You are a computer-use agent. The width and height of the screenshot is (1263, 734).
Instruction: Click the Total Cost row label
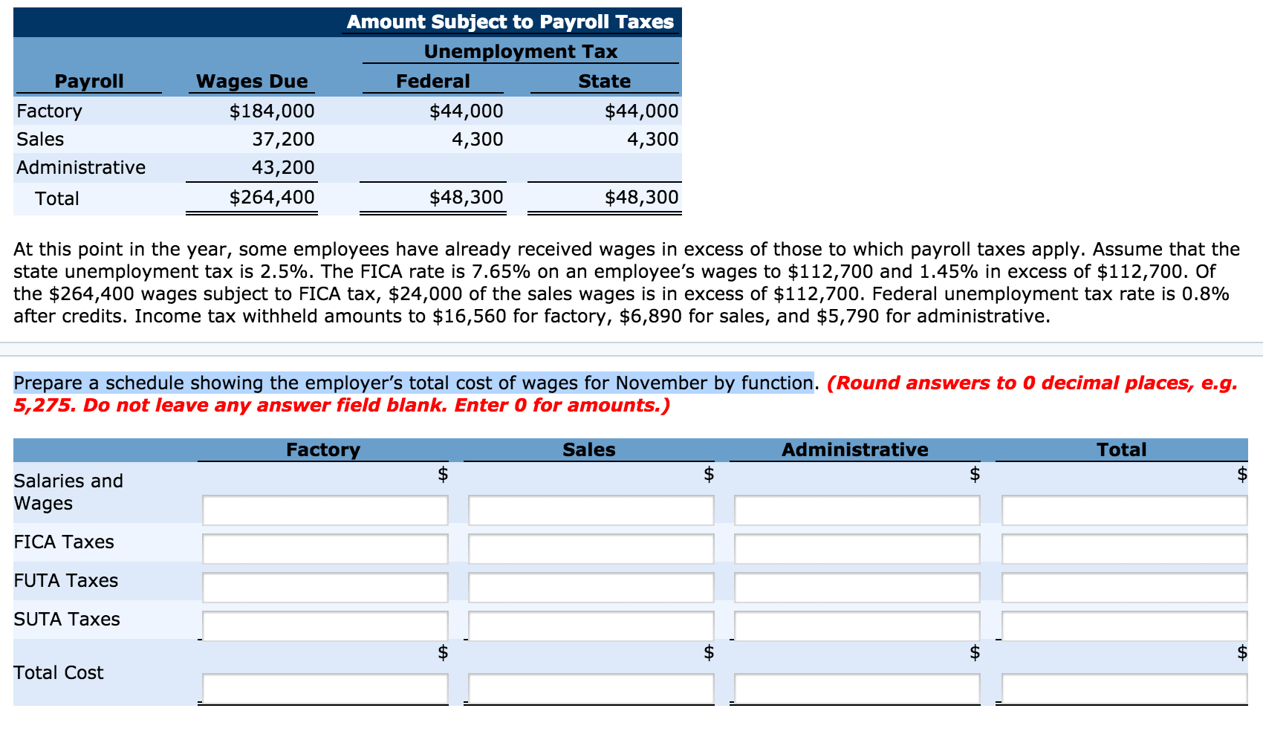tap(59, 673)
